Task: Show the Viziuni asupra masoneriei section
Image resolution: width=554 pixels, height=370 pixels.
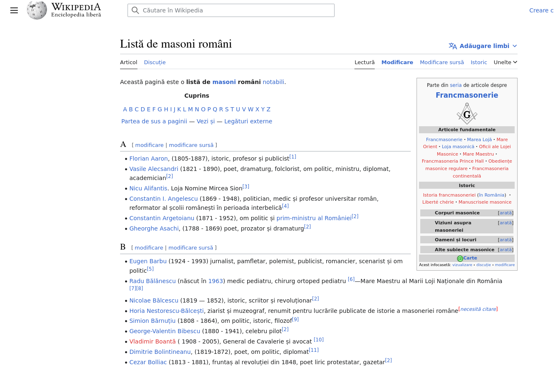Action: click(x=506, y=223)
